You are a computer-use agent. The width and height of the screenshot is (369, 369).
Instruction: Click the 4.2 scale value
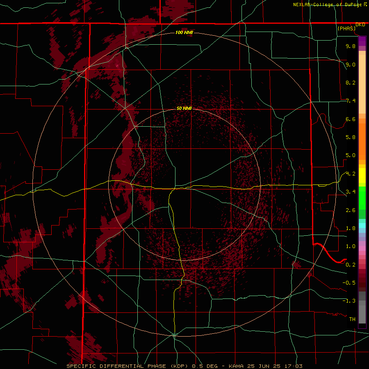coord(351,174)
